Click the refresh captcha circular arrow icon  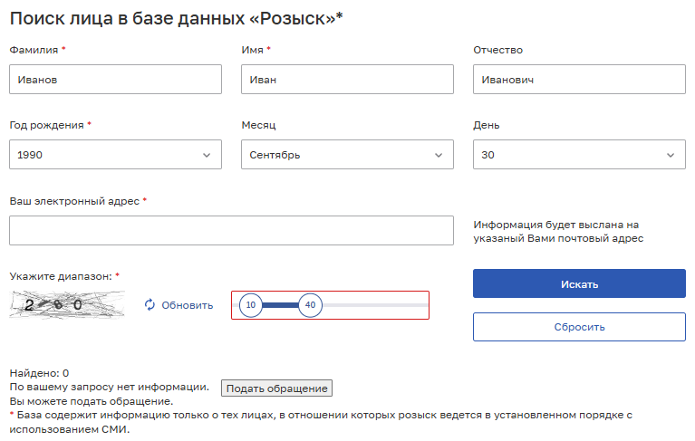[x=150, y=305]
